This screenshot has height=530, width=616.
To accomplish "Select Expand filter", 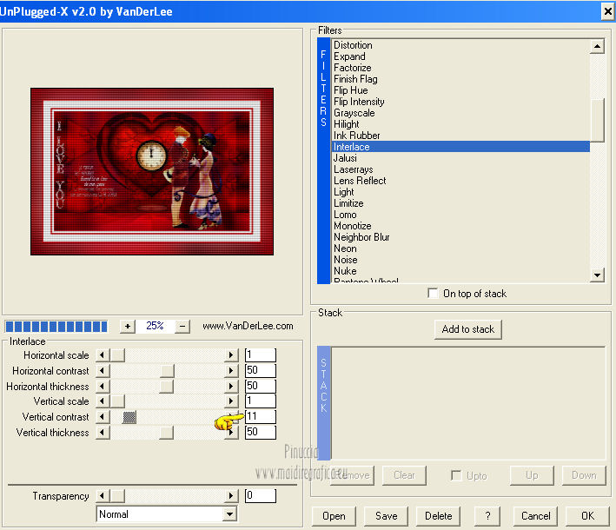I will coord(460,56).
